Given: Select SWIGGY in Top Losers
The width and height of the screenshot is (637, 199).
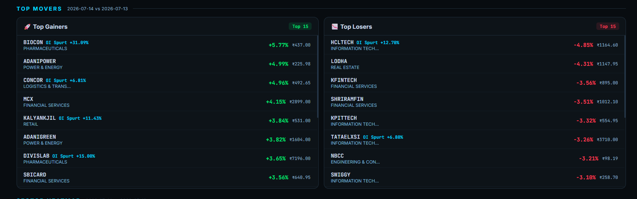Looking at the screenshot, I should tap(340, 175).
